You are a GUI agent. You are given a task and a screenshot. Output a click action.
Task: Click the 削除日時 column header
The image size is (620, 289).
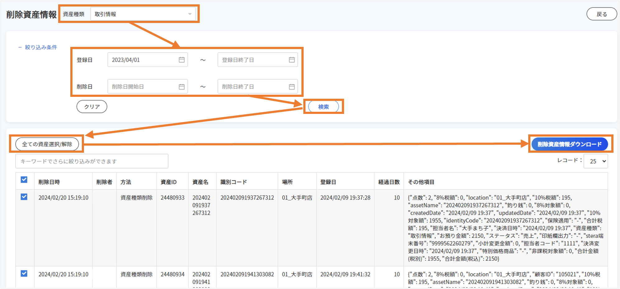click(x=49, y=182)
